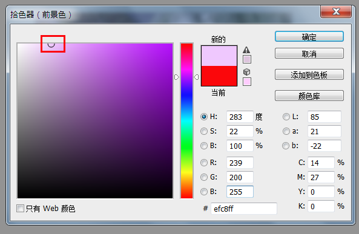Viewport: 359px width, 234px height.
Task: Select the Lab a radio button
Action: click(286, 131)
